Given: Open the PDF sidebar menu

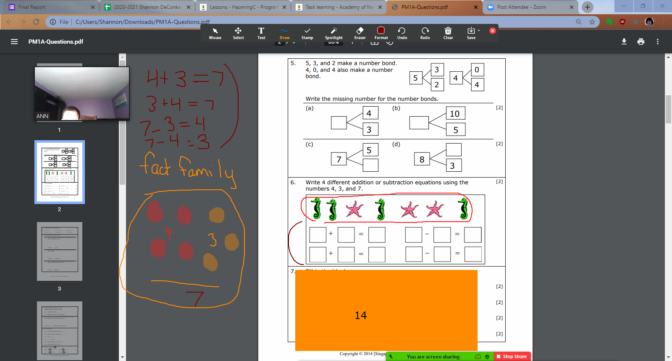Looking at the screenshot, I should [14, 42].
